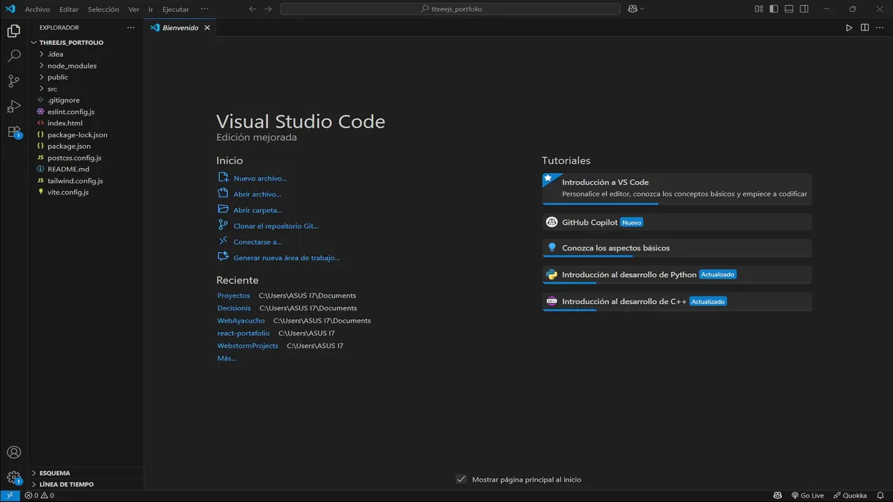Screen dimensions: 893x502
Task: Open the Search view in activity bar
Action: coord(13,56)
